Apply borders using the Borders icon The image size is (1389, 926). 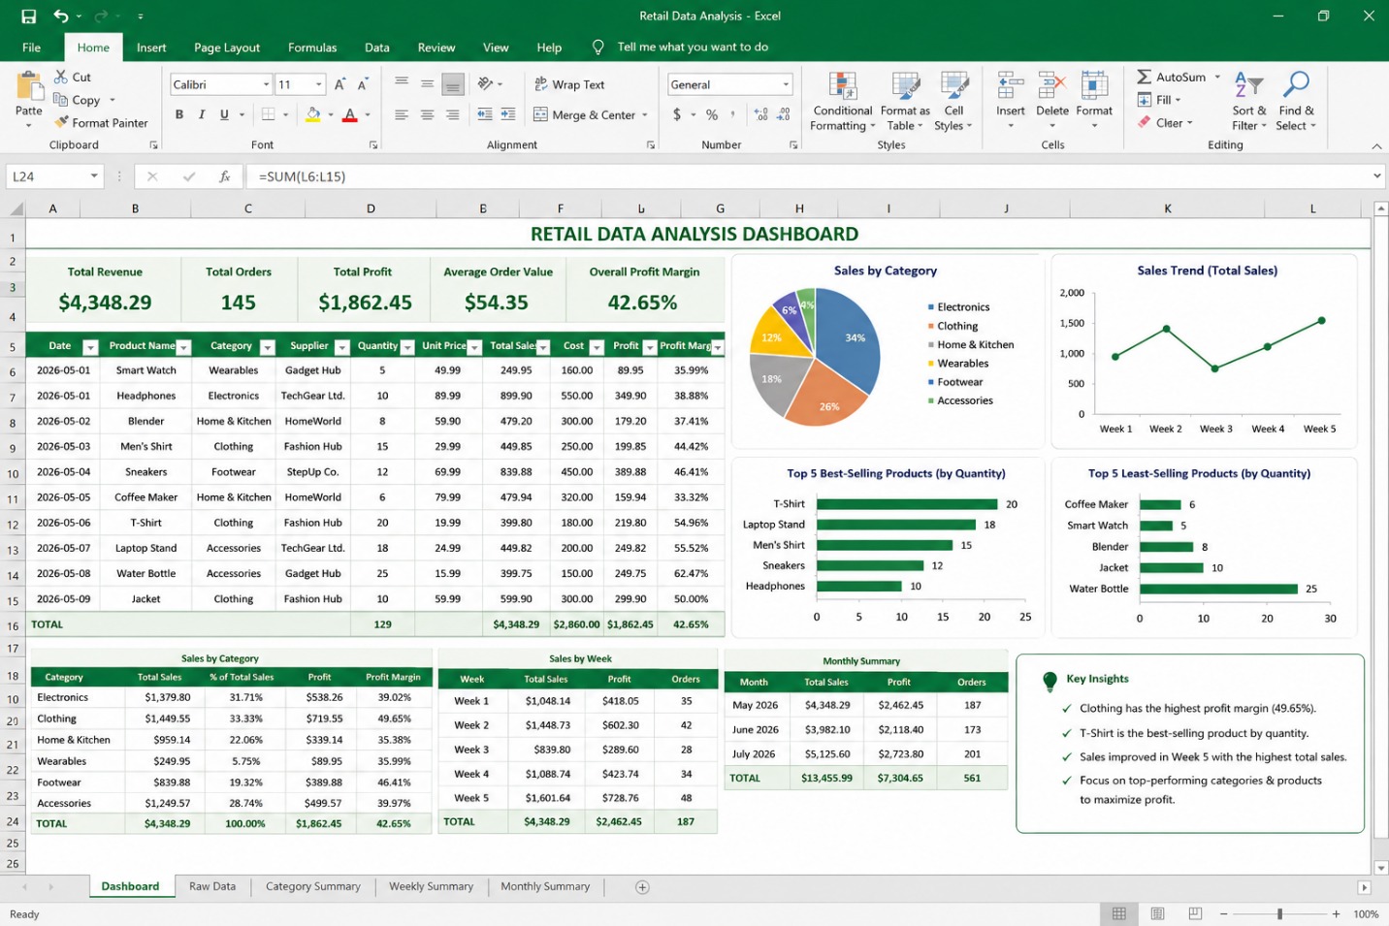coord(269,114)
